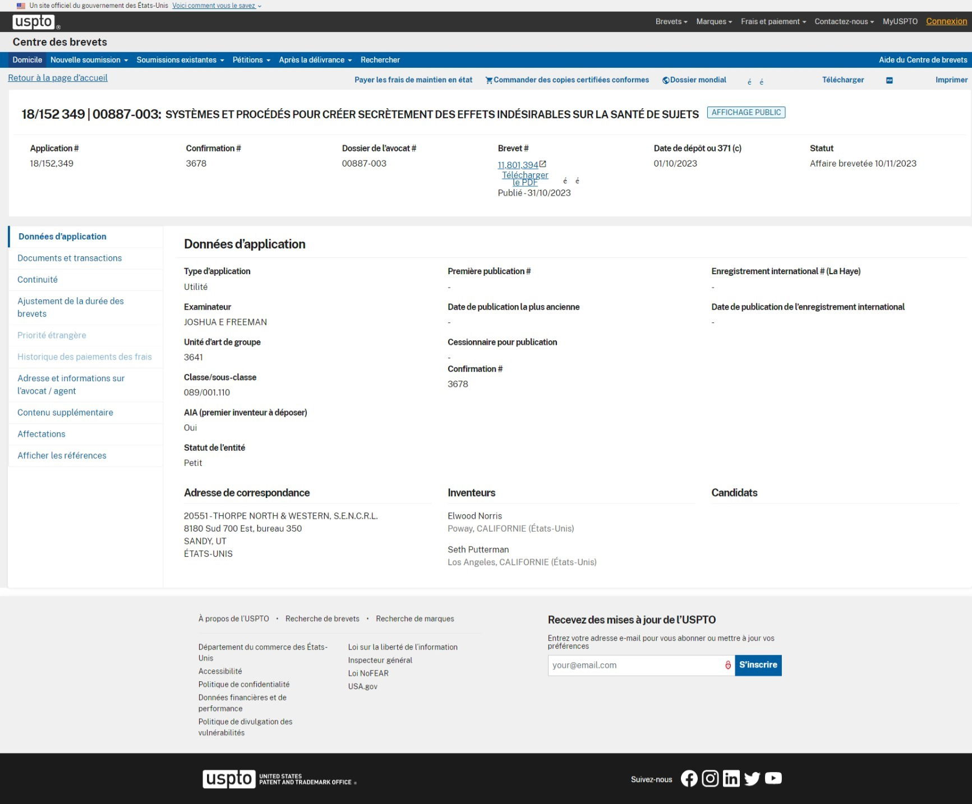Expand the Frais et paiement dropdown
The image size is (972, 804).
(x=773, y=22)
